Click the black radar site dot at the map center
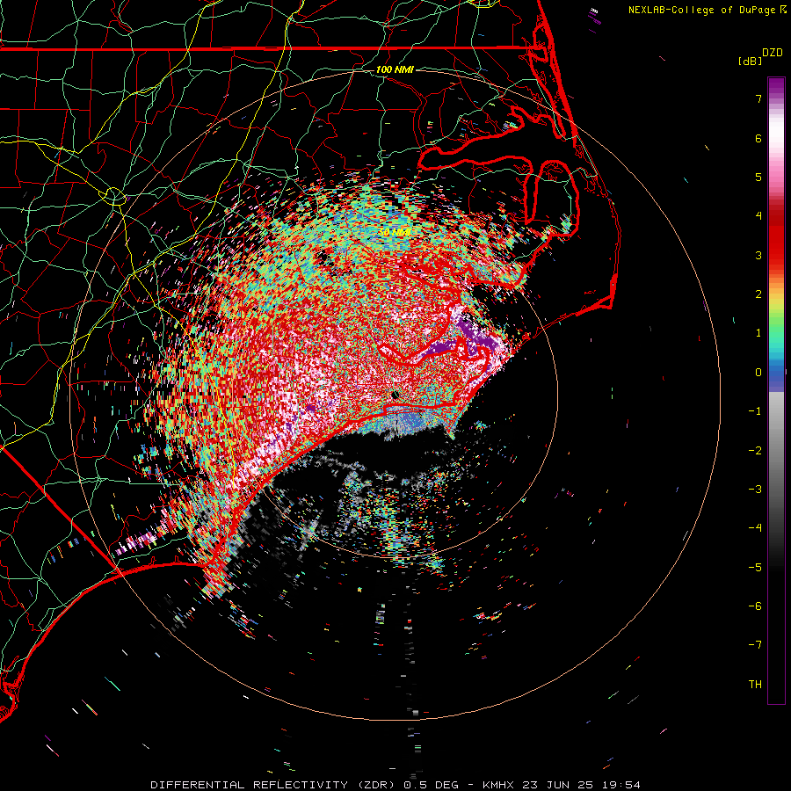The width and height of the screenshot is (791, 791). [395, 395]
